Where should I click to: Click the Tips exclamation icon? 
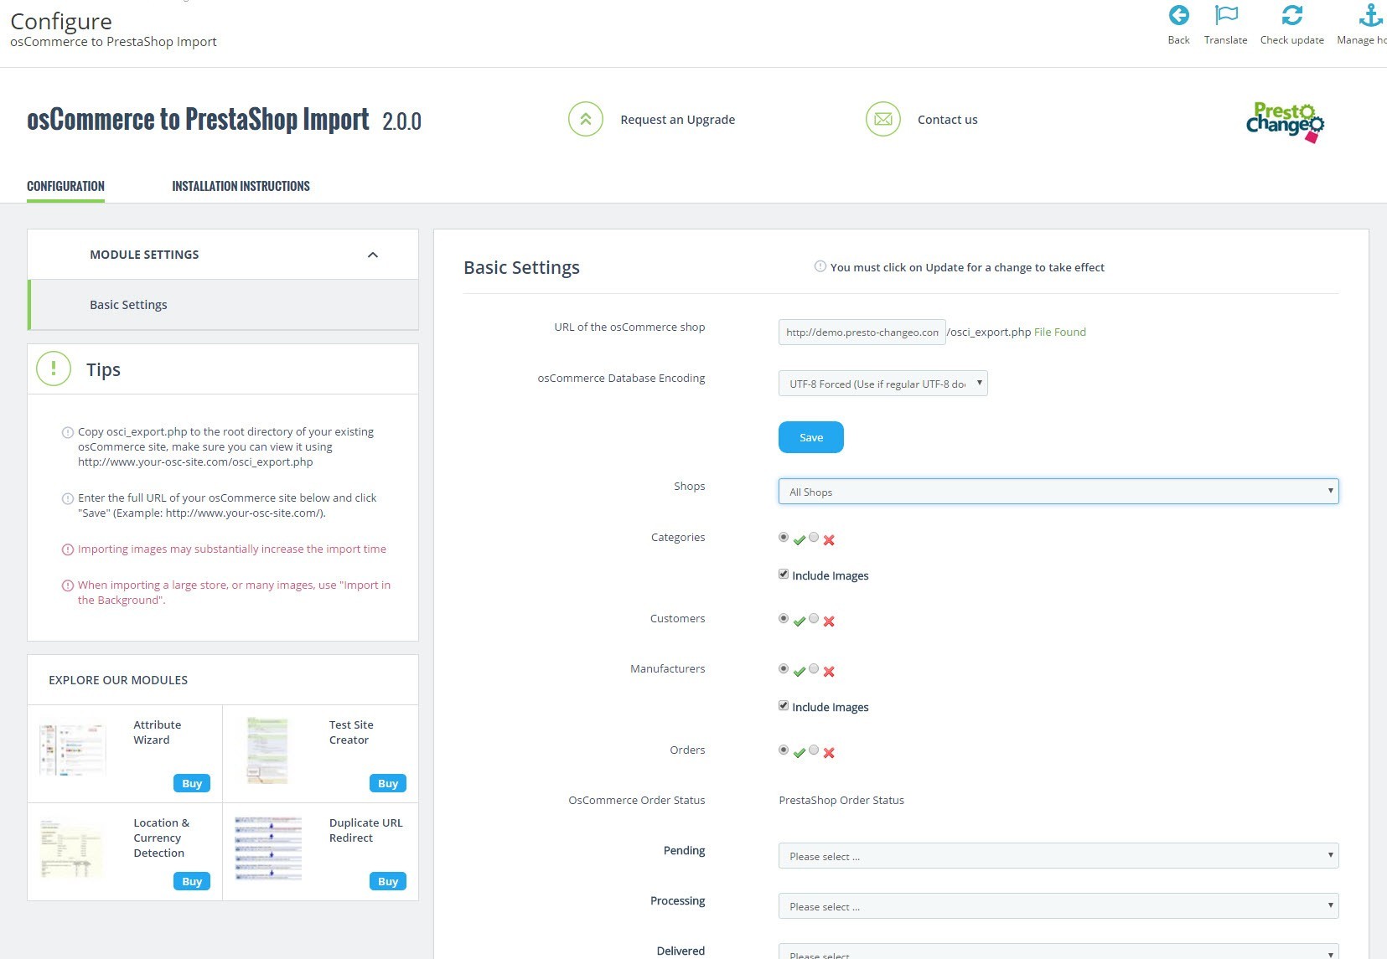pyautogui.click(x=54, y=369)
